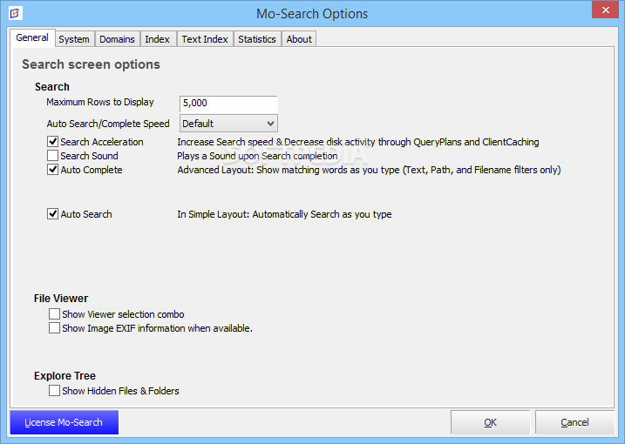This screenshot has width=625, height=444.
Task: Switch to the Index tab
Action: pyautogui.click(x=158, y=39)
